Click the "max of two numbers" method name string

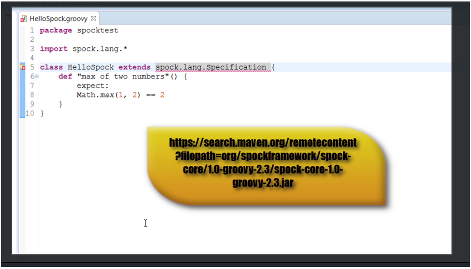tap(123, 77)
